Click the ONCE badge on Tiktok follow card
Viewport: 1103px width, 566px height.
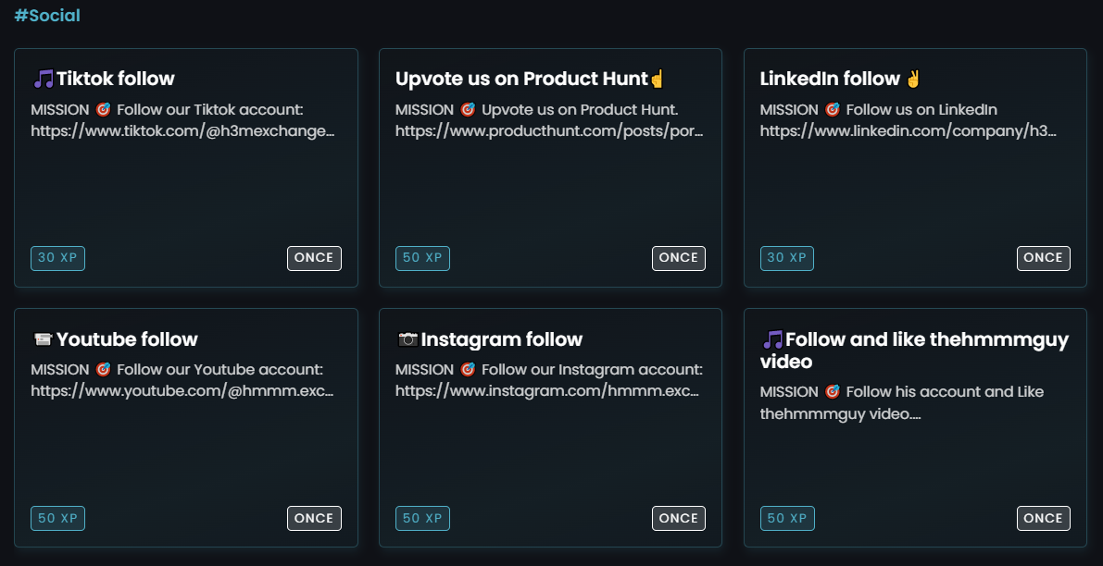pos(314,258)
